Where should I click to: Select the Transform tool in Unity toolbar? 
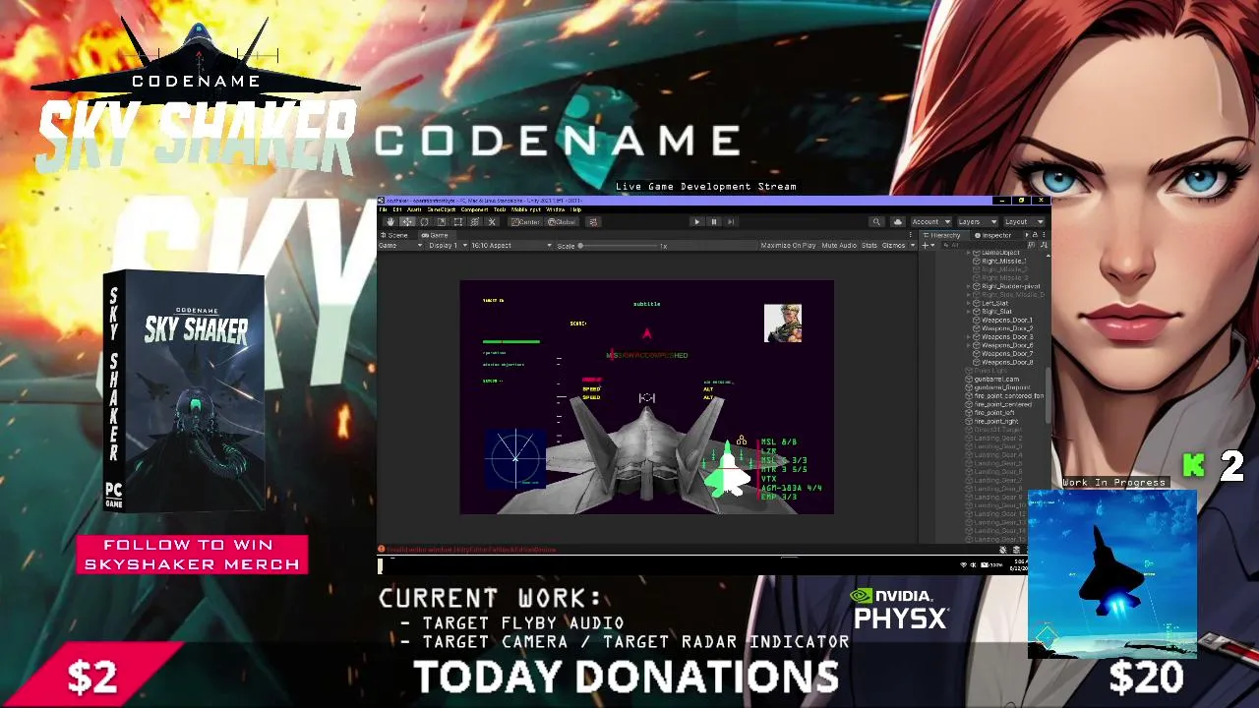pyautogui.click(x=474, y=221)
